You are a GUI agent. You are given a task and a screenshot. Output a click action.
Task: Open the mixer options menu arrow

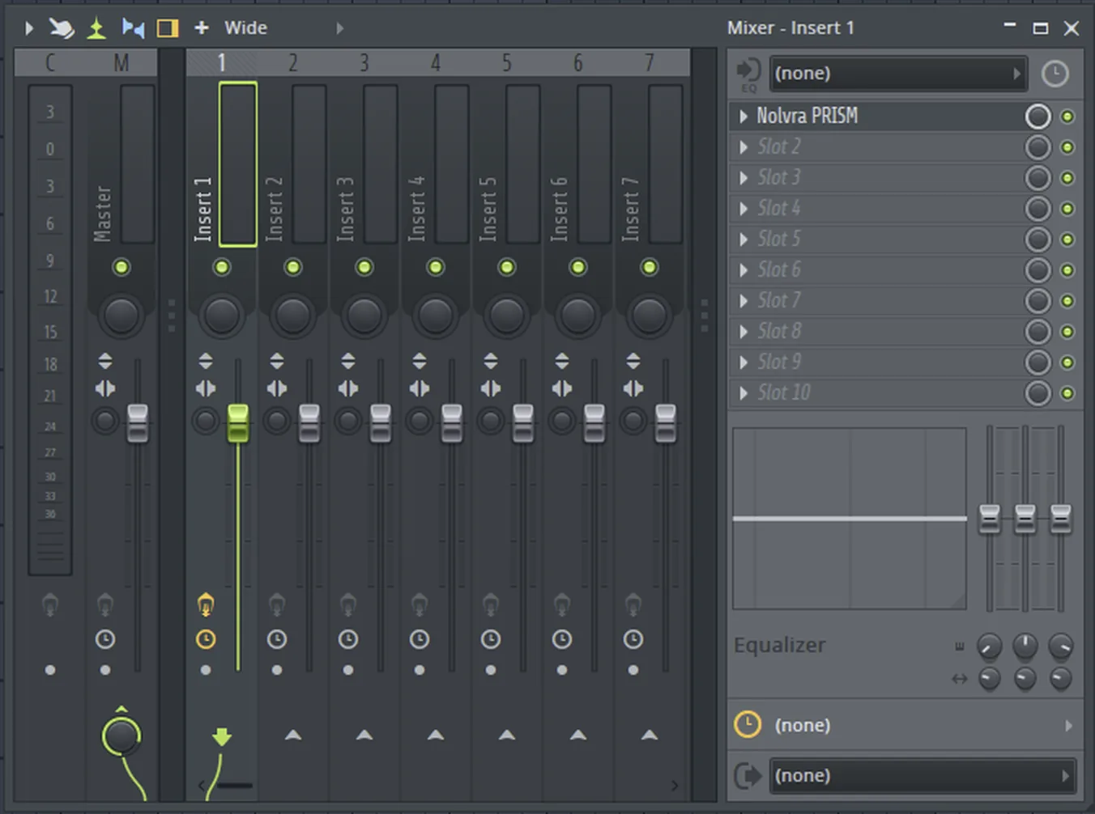29,28
